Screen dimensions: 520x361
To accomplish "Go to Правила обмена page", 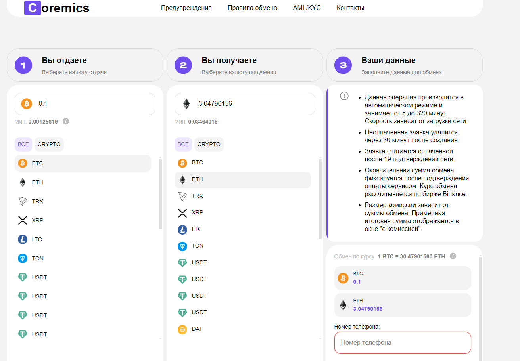I will (252, 8).
